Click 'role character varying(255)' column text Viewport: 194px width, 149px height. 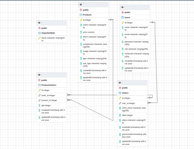136,49
